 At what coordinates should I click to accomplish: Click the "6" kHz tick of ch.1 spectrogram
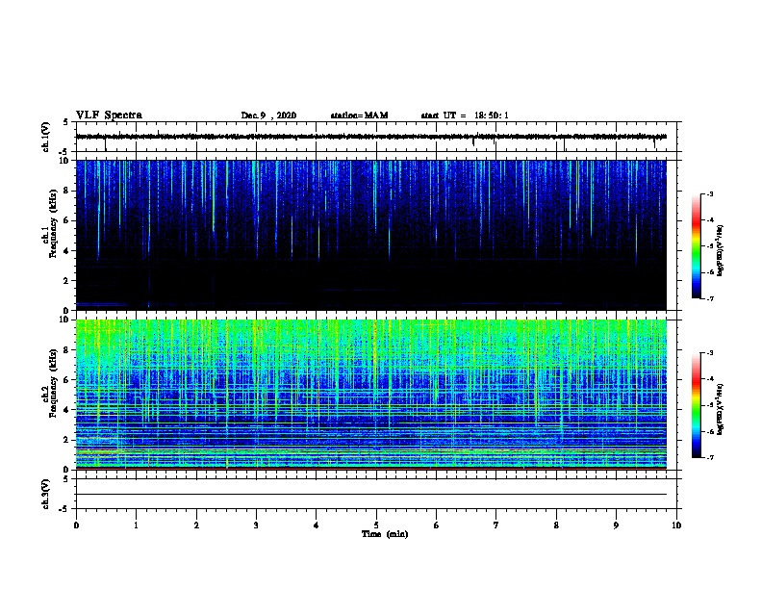(x=66, y=220)
